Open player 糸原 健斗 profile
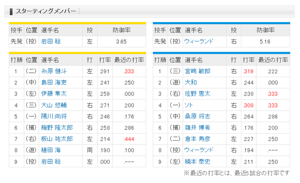The image size is (300, 183). [54, 71]
